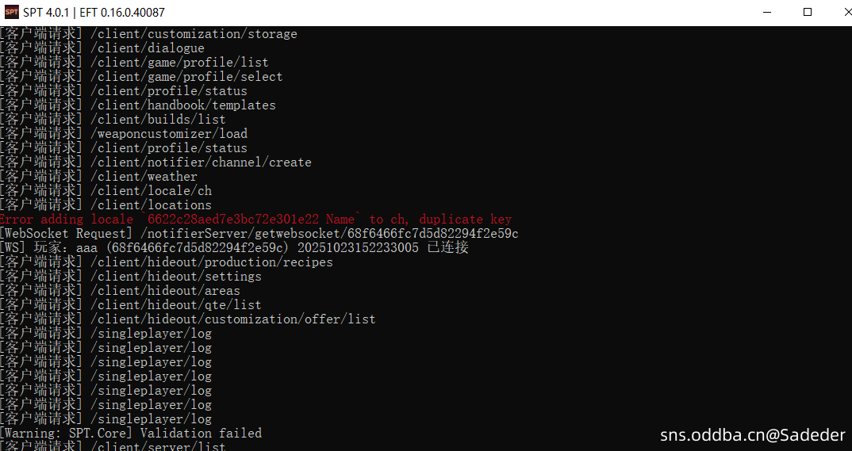Image resolution: width=852 pixels, height=451 pixels.
Task: Click the 'Validation failed' SPT.Core warning line
Action: (131, 434)
